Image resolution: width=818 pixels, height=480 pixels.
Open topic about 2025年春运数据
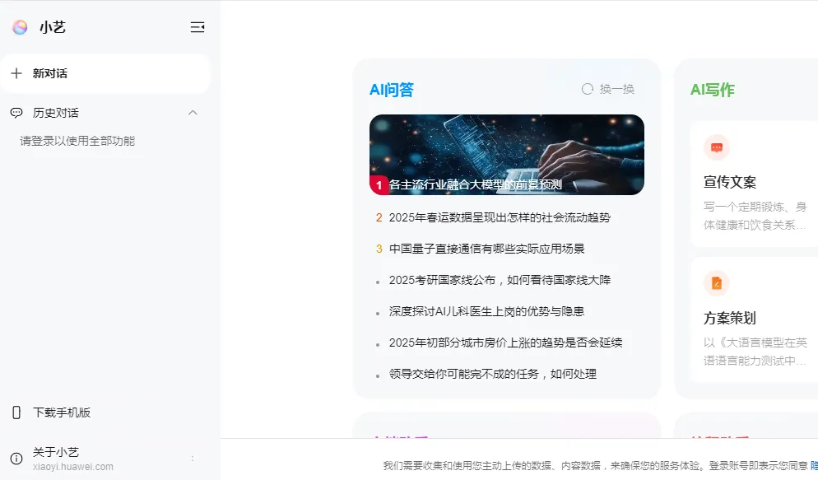(x=505, y=217)
